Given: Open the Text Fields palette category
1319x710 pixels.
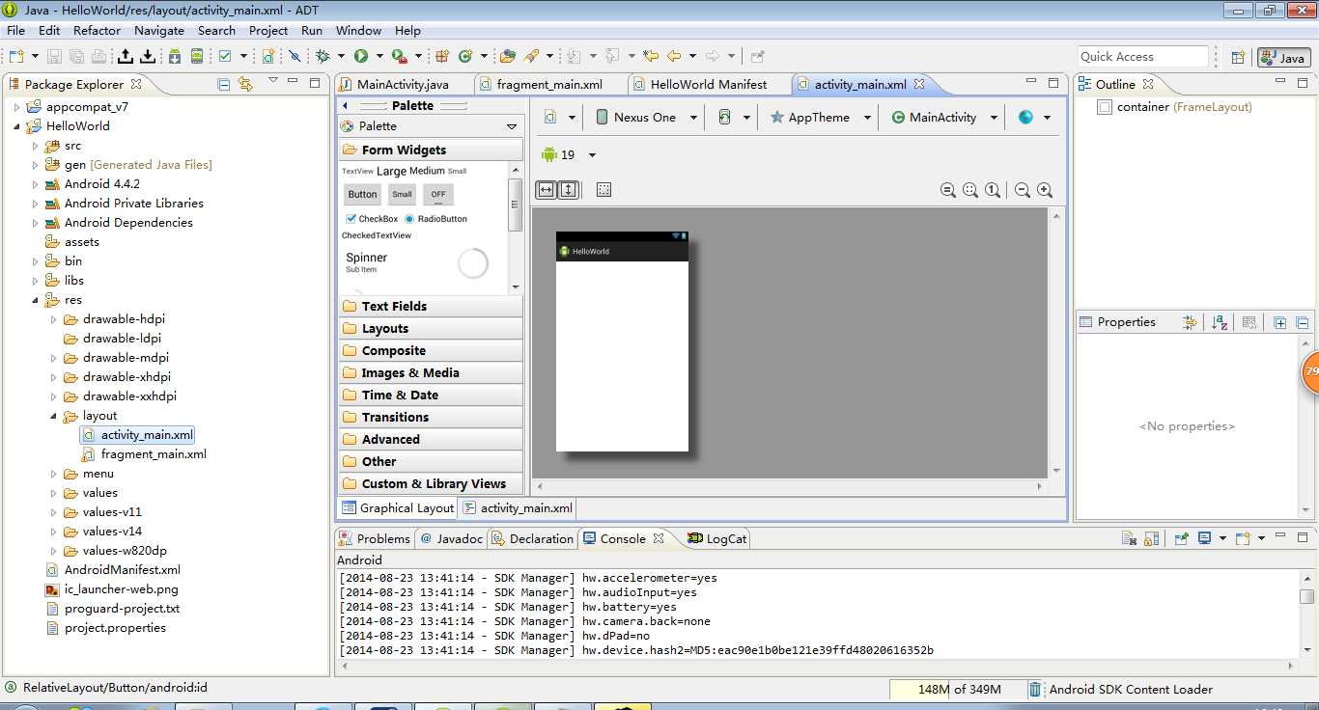Looking at the screenshot, I should pos(431,306).
